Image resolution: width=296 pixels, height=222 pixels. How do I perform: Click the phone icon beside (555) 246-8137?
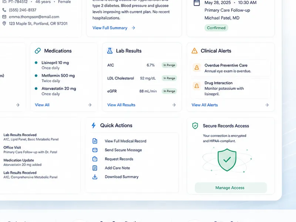click(4, 10)
